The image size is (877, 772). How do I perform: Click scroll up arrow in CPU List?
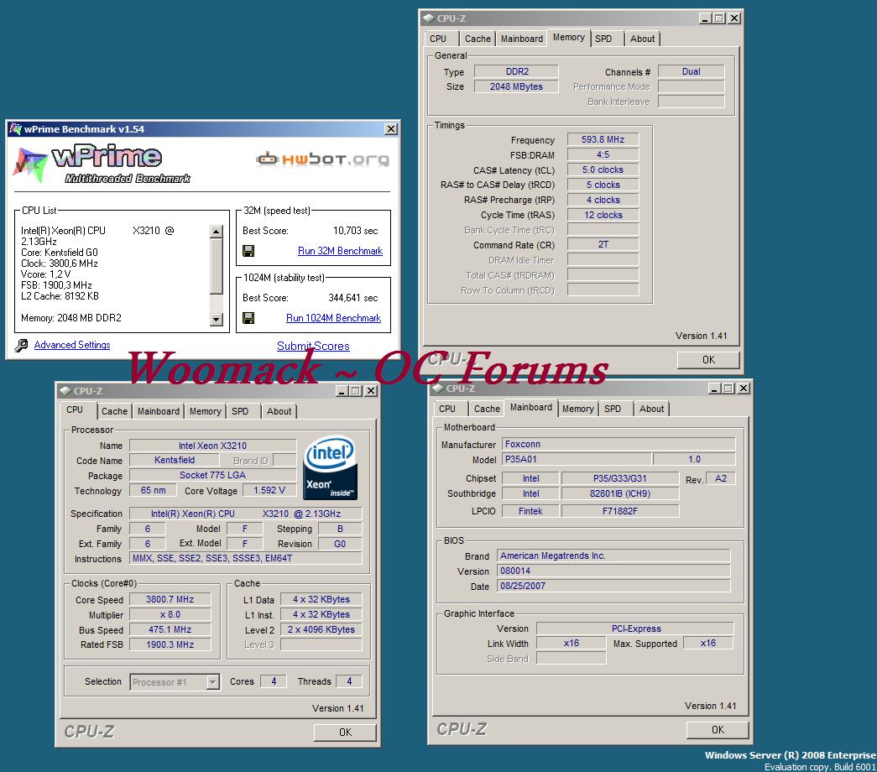pos(217,231)
